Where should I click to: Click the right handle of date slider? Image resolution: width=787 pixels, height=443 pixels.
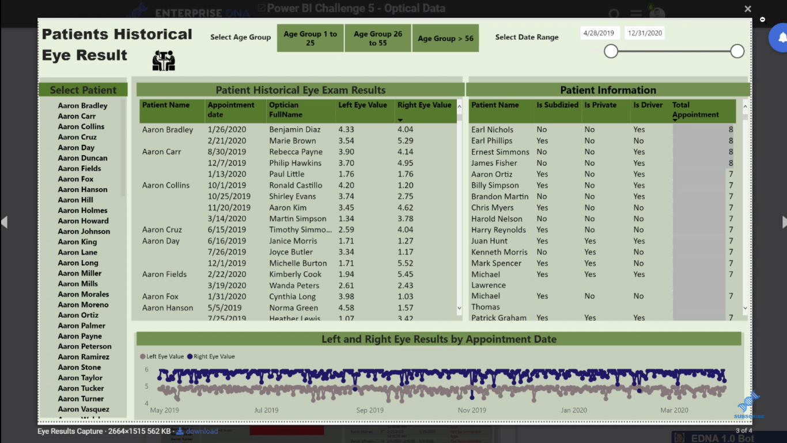(737, 51)
